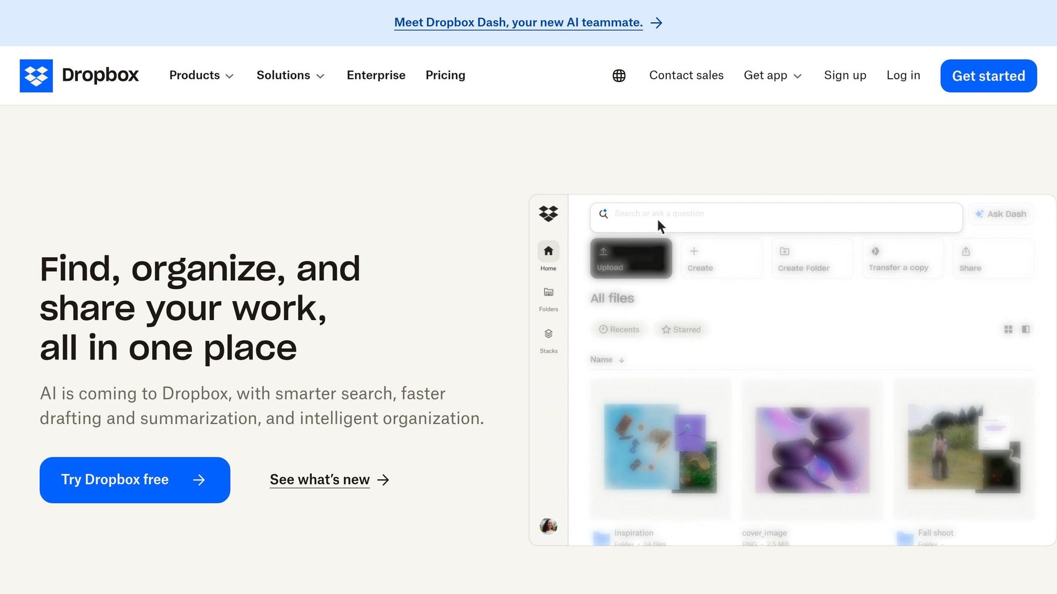1057x594 pixels.
Task: Select the Home icon in the sidebar
Action: pos(548,253)
